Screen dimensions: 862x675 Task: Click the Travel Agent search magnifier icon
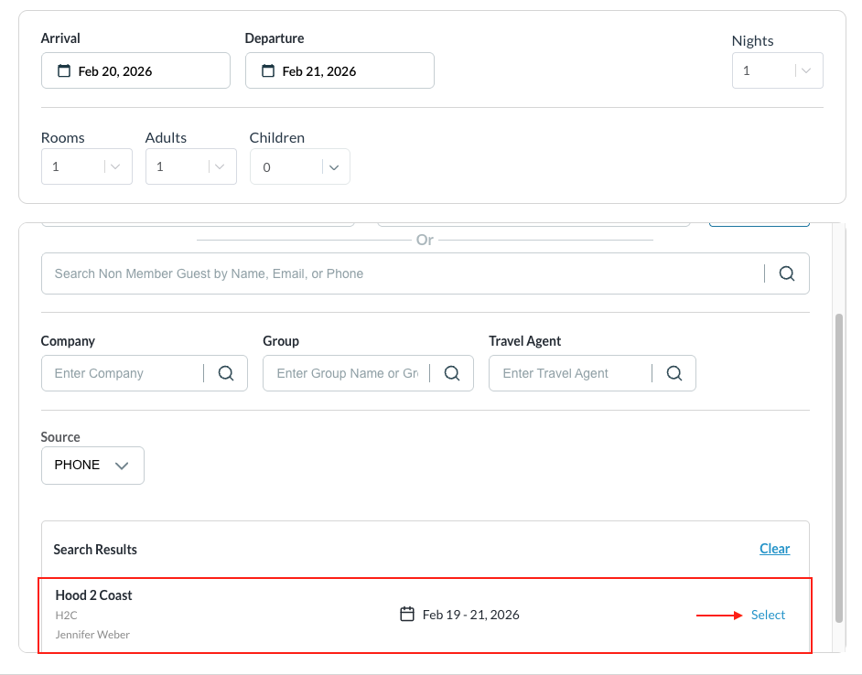(x=674, y=373)
